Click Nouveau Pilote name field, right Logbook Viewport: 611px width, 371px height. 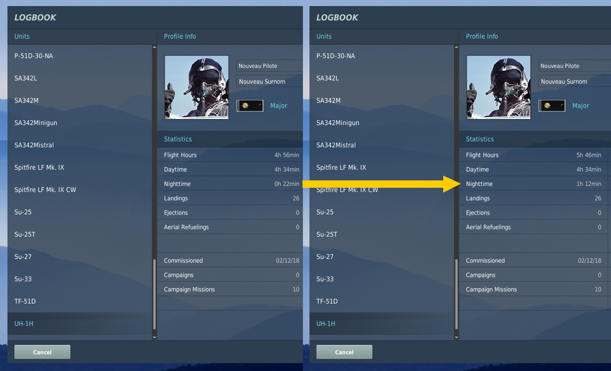574,66
